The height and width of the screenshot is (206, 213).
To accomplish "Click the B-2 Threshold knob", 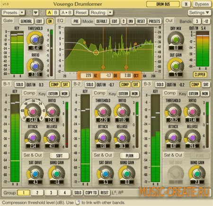I will 103,112.
